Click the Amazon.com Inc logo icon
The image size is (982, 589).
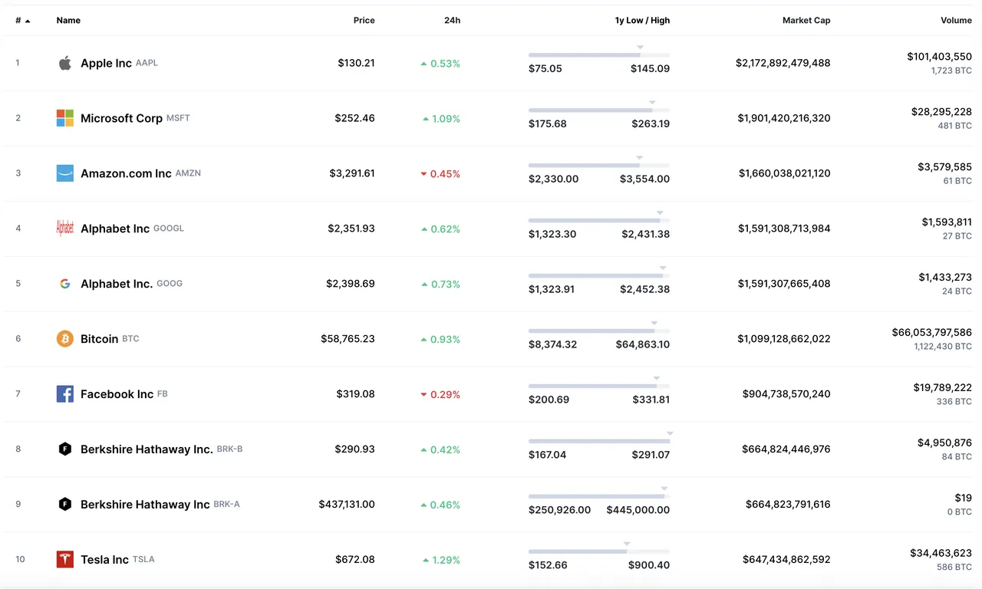65,173
